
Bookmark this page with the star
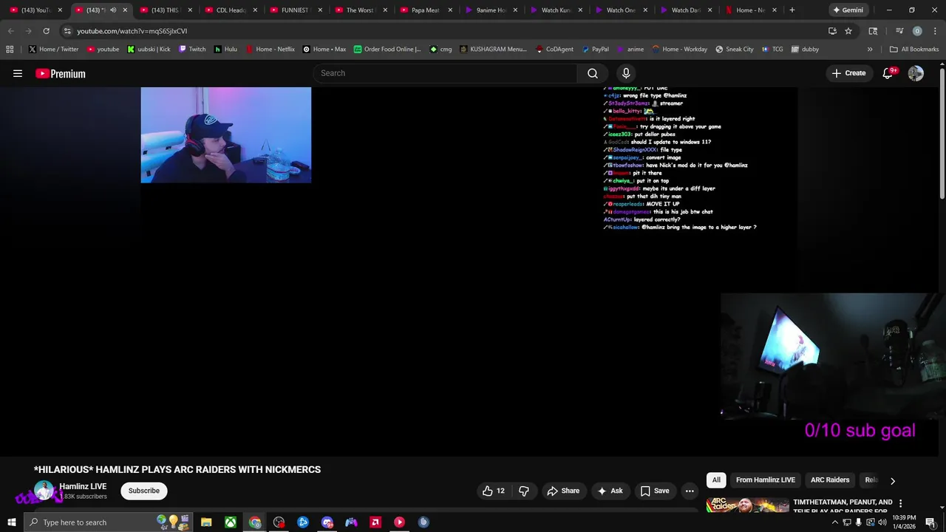point(848,31)
